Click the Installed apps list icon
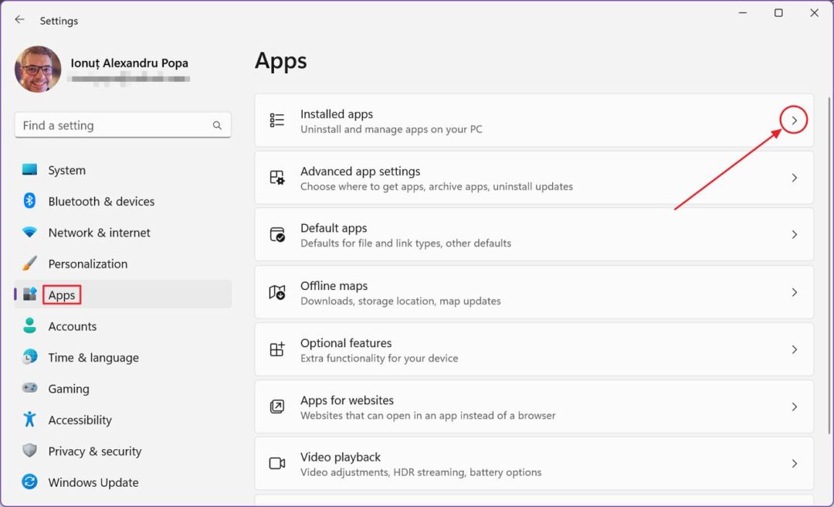834x507 pixels. (x=277, y=121)
